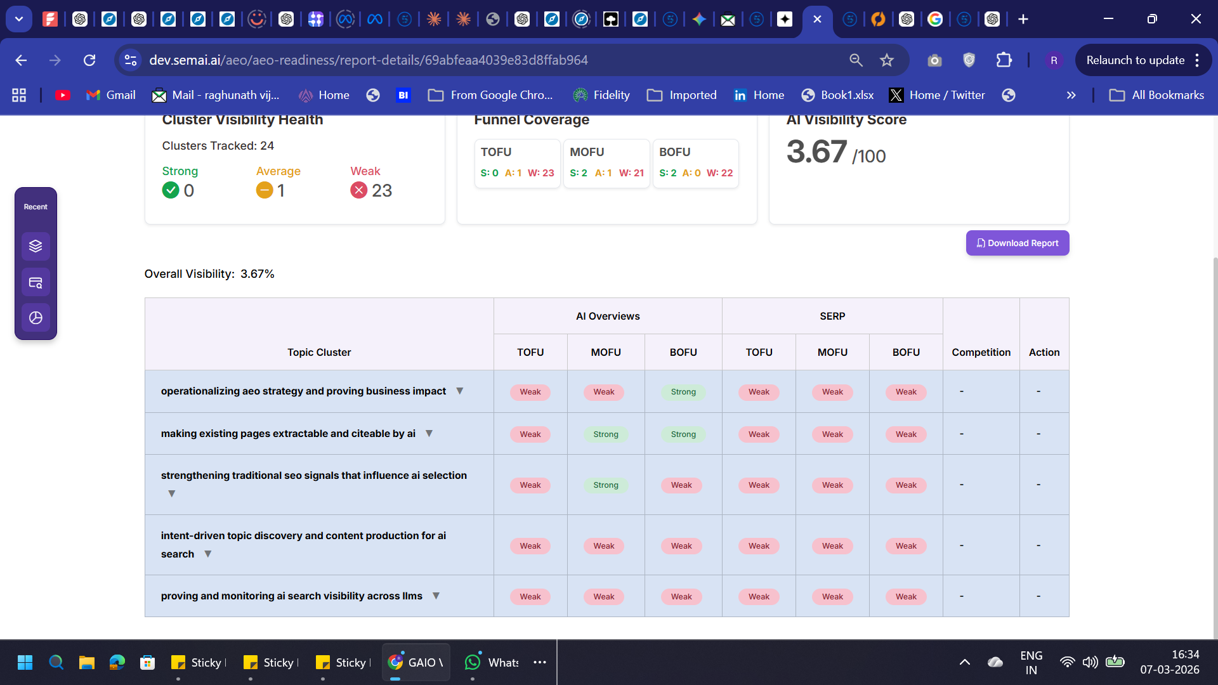Viewport: 1218px width, 685px height.
Task: Click the zoom magnifier in address bar
Action: click(x=856, y=60)
